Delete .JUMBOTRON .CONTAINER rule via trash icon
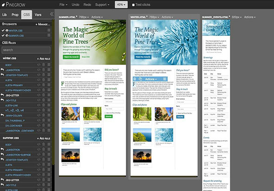 click(x=44, y=131)
